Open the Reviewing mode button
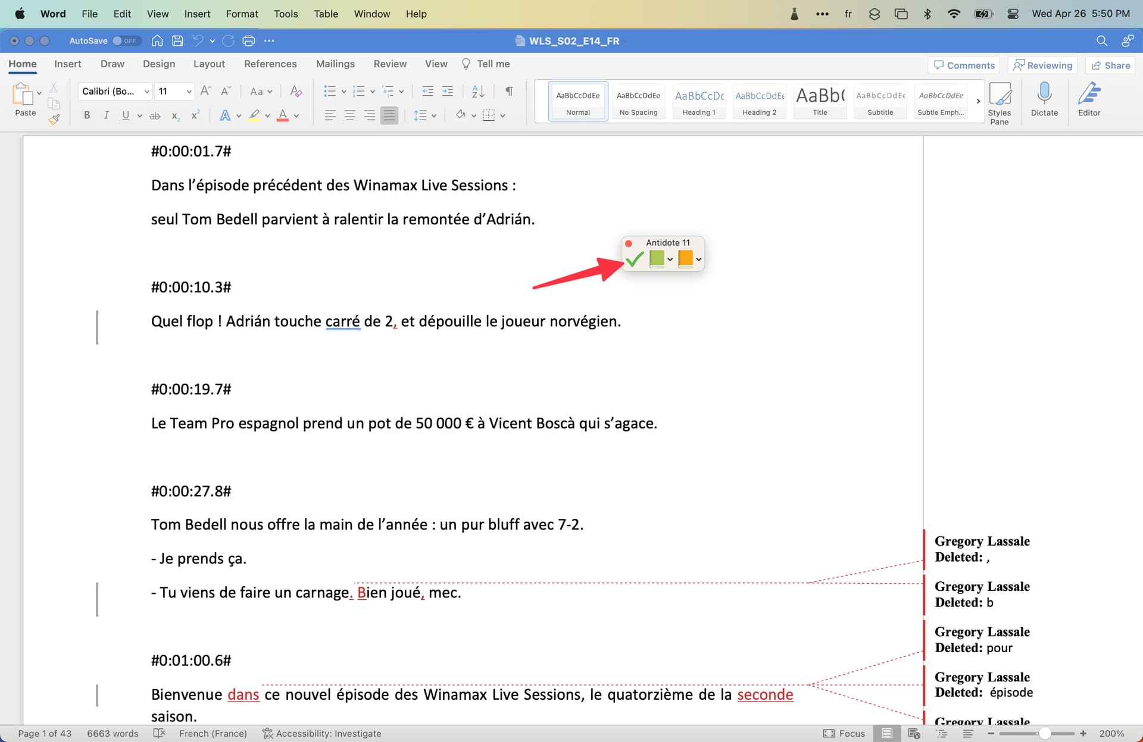This screenshot has height=742, width=1143. pyautogui.click(x=1043, y=65)
